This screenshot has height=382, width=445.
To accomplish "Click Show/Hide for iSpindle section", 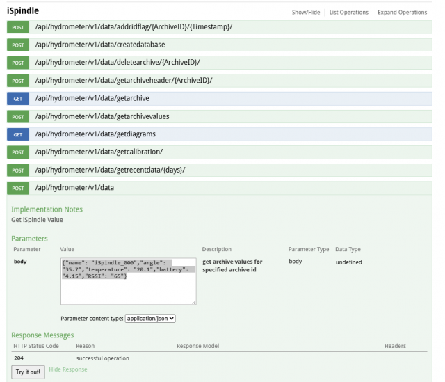I will coord(307,13).
